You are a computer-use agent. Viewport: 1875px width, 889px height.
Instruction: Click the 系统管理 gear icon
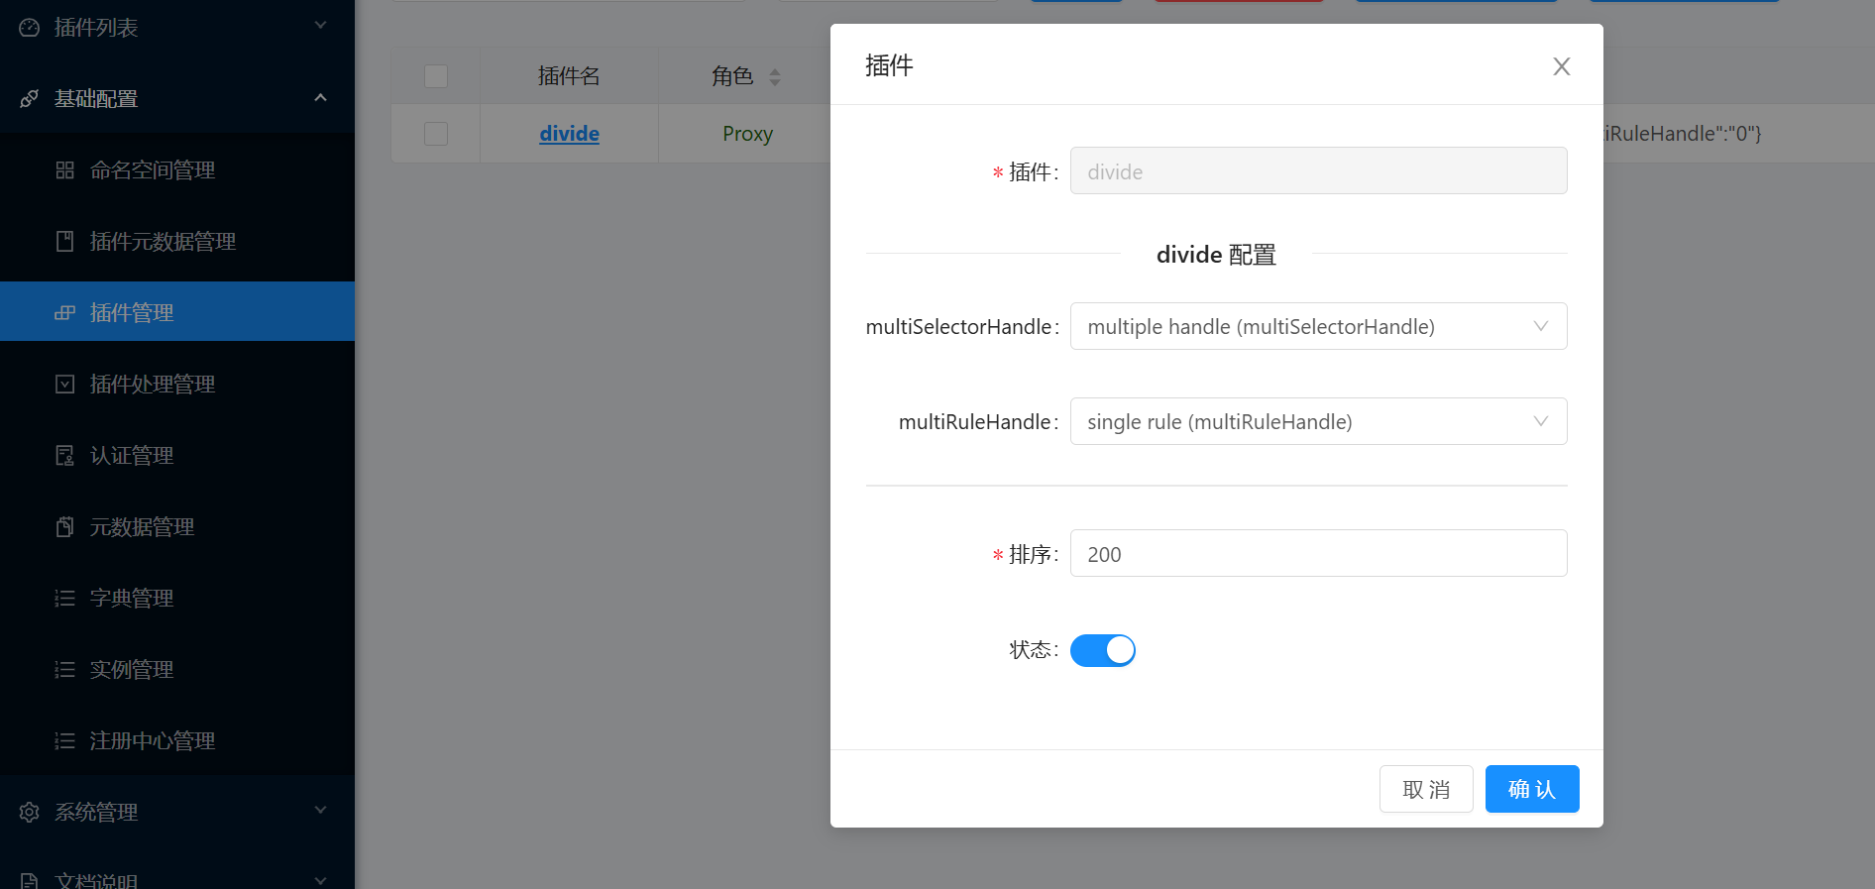30,813
